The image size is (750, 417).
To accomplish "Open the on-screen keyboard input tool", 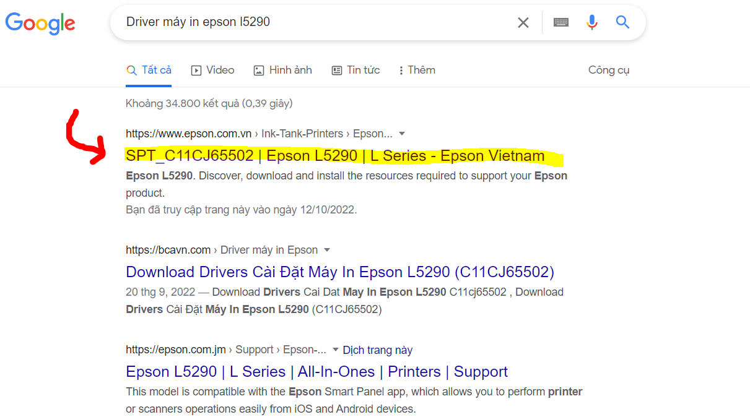I will (561, 23).
